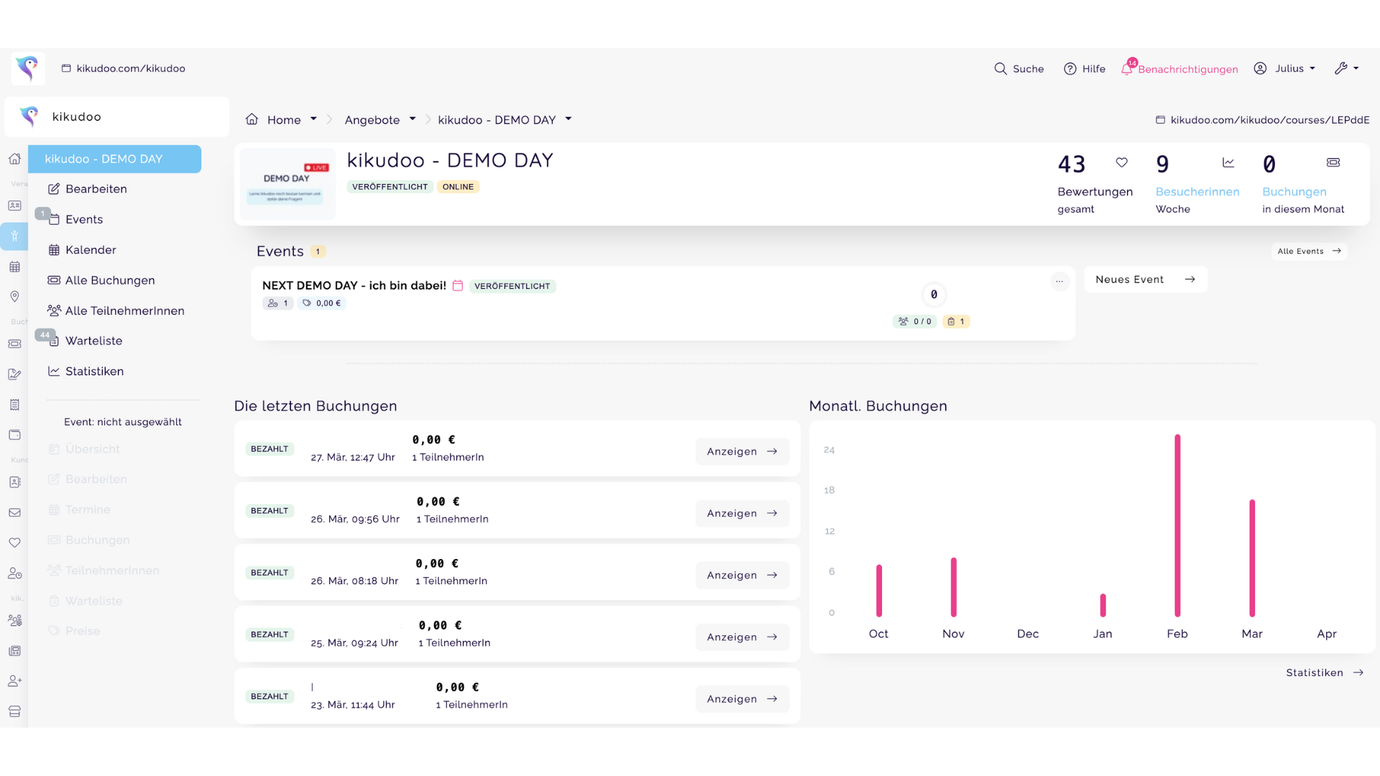This screenshot has width=1380, height=776.
Task: Click the Neues Event button
Action: click(1145, 280)
